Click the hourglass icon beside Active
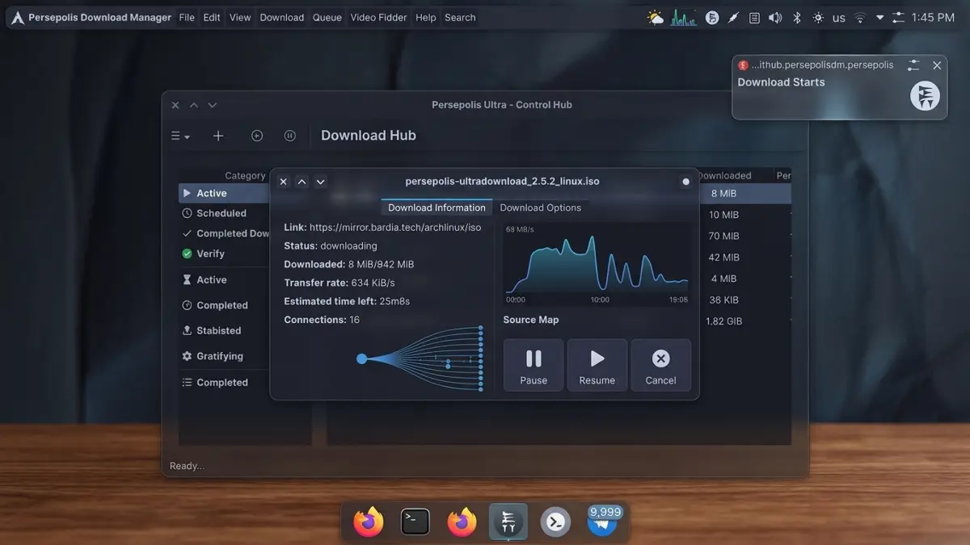The width and height of the screenshot is (970, 545). point(188,279)
